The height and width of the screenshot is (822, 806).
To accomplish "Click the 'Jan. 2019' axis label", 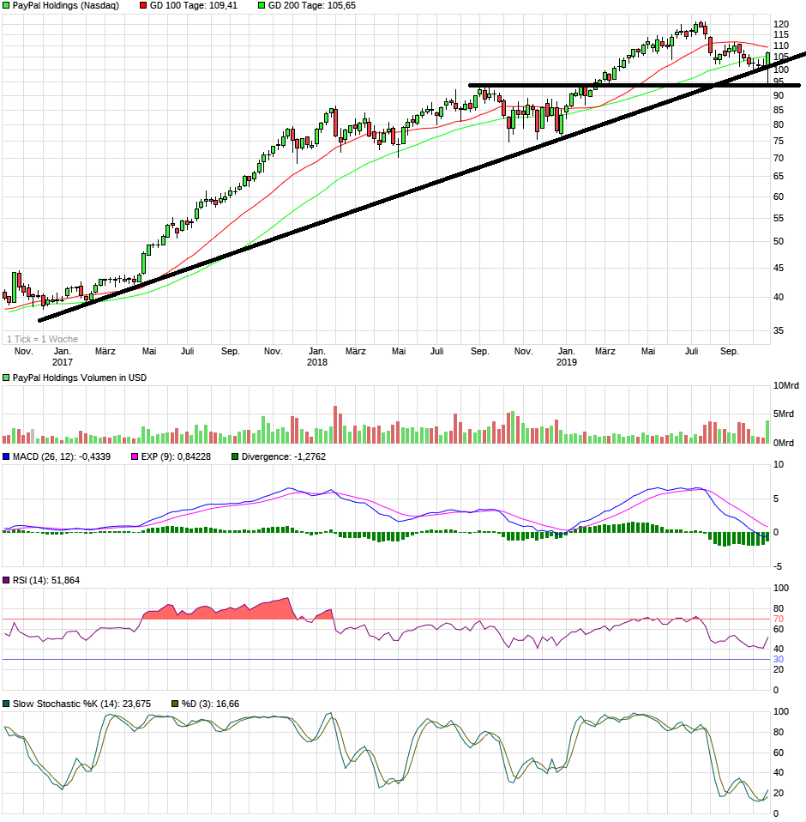I will click(566, 356).
